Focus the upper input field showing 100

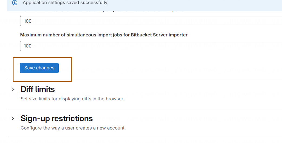[151, 21]
